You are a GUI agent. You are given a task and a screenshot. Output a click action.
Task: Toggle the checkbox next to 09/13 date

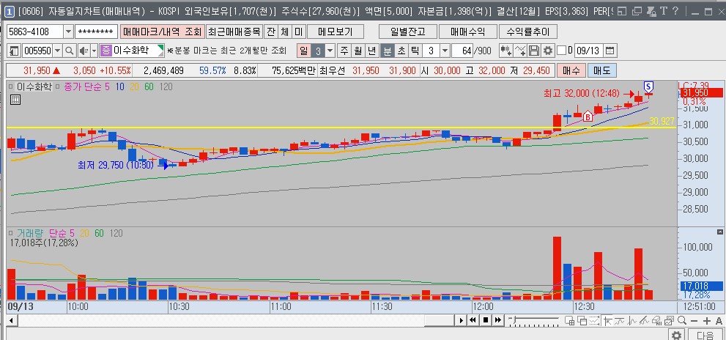click(562, 51)
